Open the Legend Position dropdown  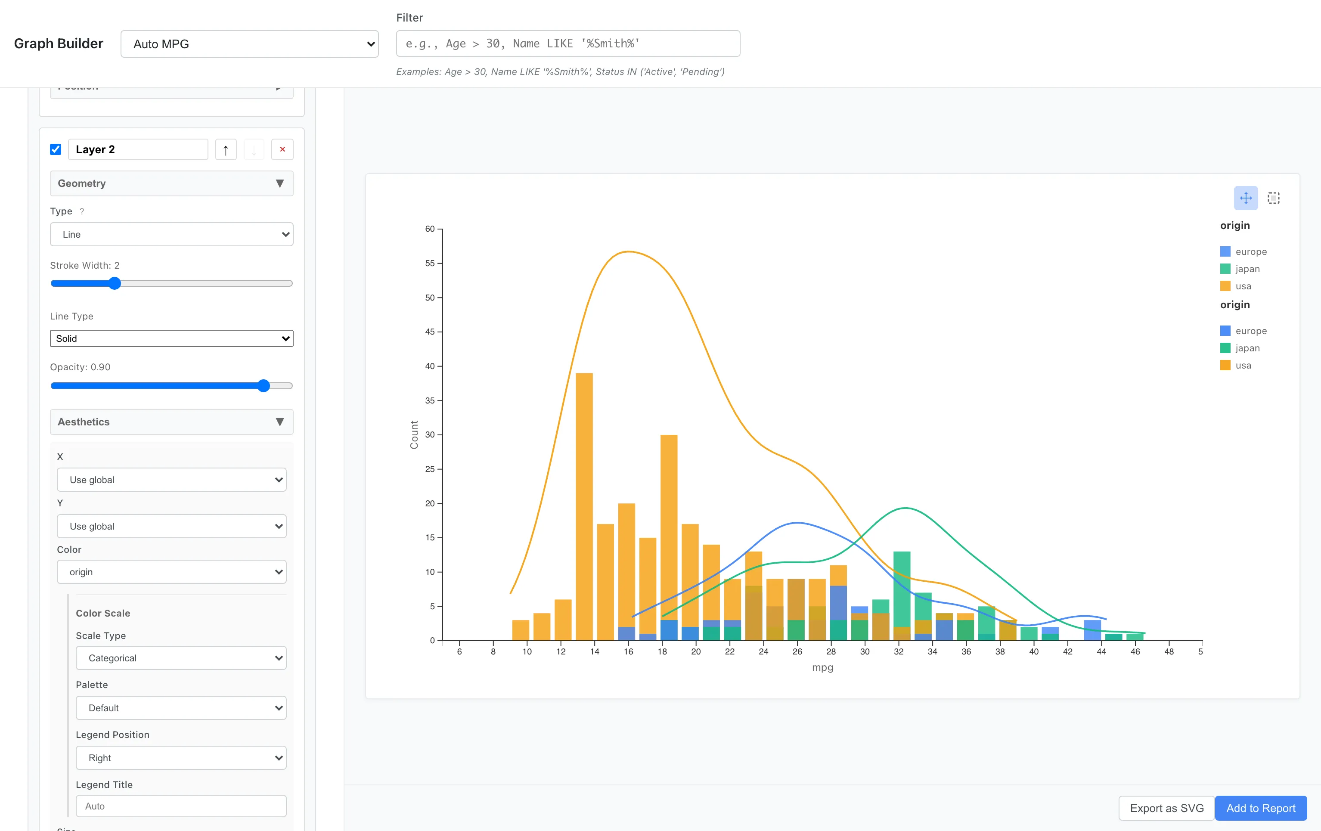pyautogui.click(x=181, y=757)
